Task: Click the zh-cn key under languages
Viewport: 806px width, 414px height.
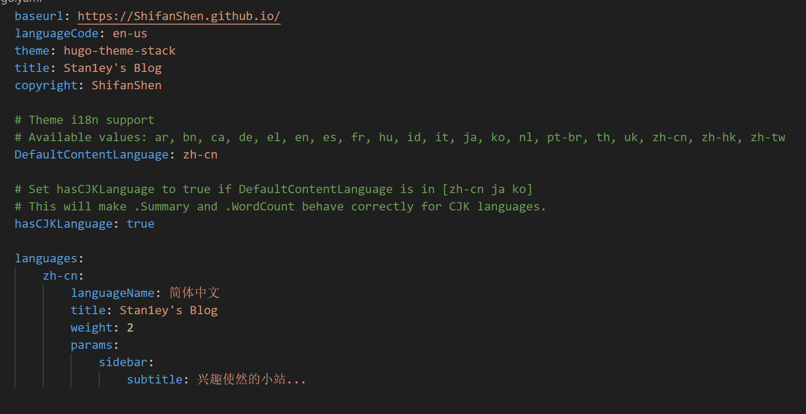Action: point(60,276)
